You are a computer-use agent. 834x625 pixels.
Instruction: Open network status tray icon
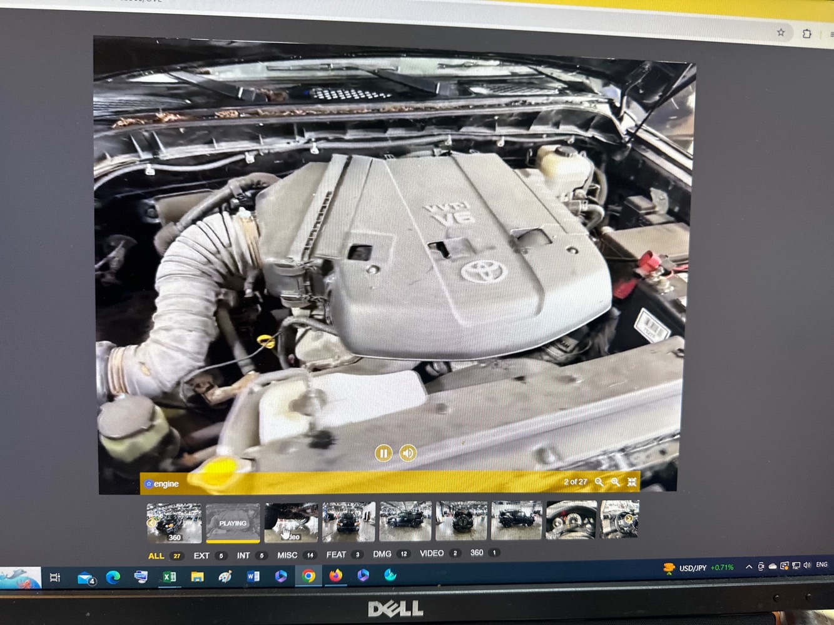796,566
